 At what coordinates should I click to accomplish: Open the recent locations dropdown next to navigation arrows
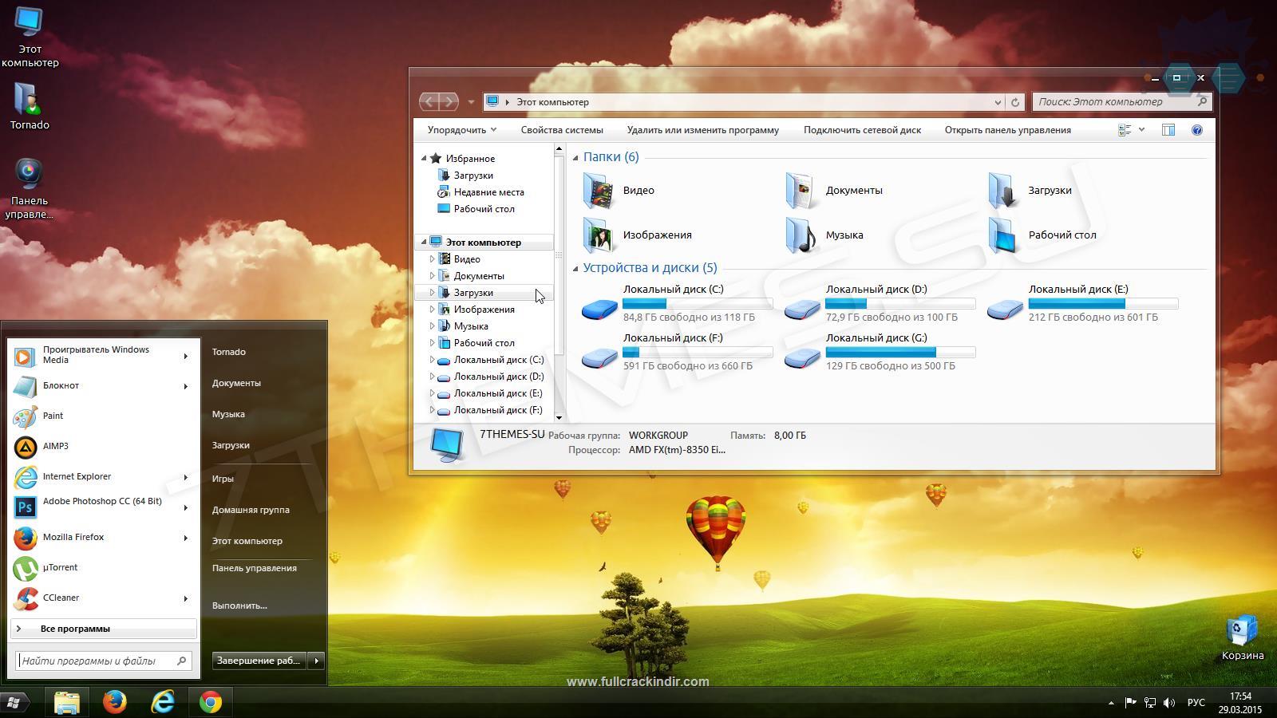coord(471,102)
